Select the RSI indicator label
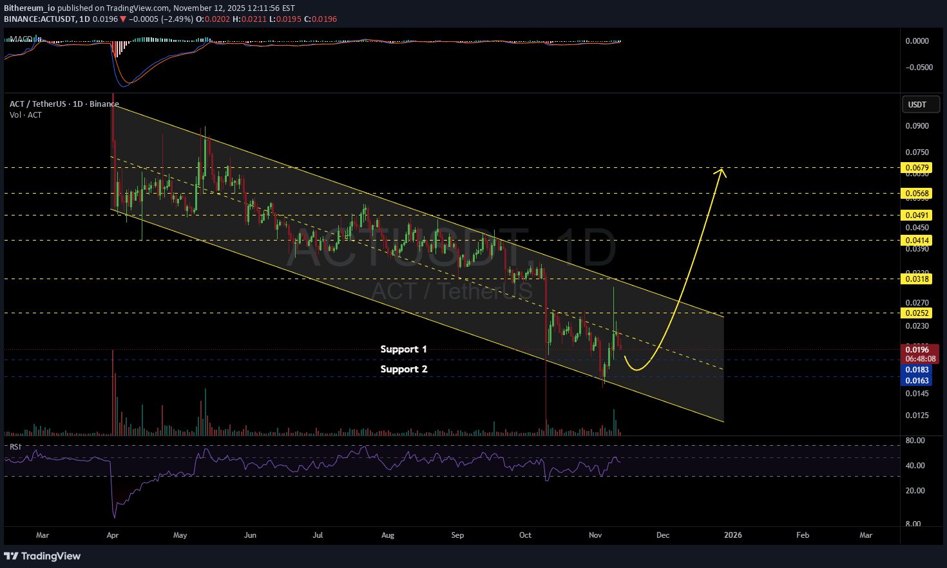Viewport: 947px width, 568px height. 15,446
